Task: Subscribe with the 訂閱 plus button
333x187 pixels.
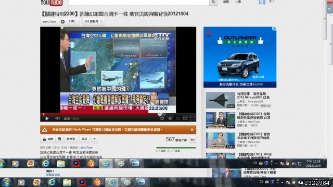Action: pyautogui.click(x=69, y=22)
